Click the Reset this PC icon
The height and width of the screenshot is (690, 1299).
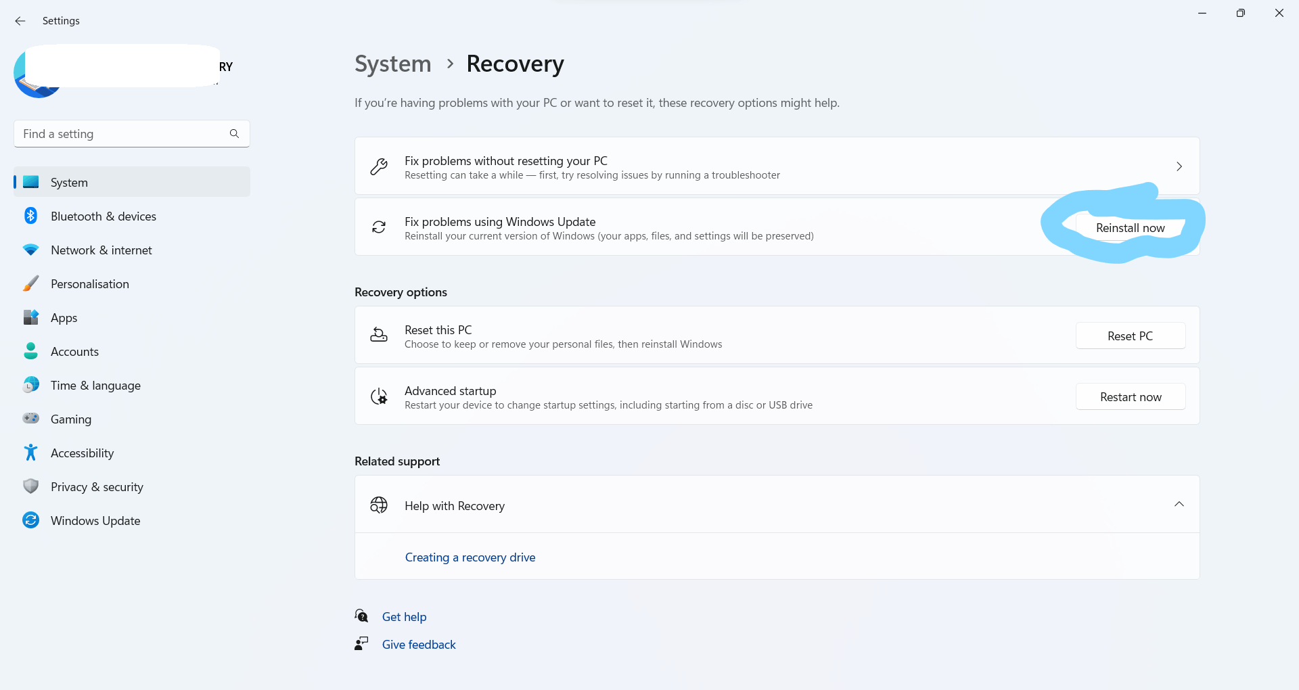coord(379,335)
